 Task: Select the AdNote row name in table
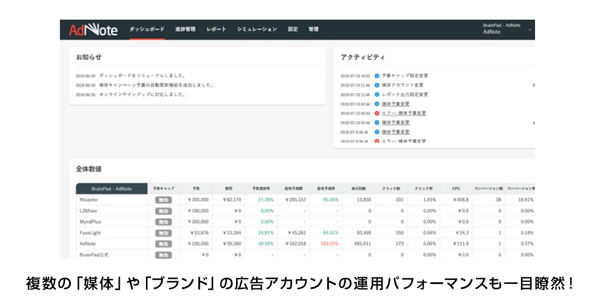[88, 244]
